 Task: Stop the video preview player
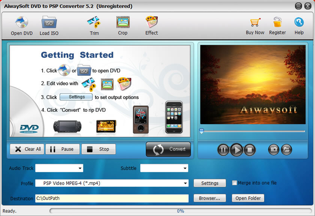point(250,150)
